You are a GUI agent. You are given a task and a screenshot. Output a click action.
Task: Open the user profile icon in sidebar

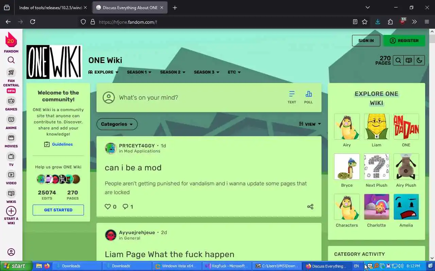pos(11,252)
